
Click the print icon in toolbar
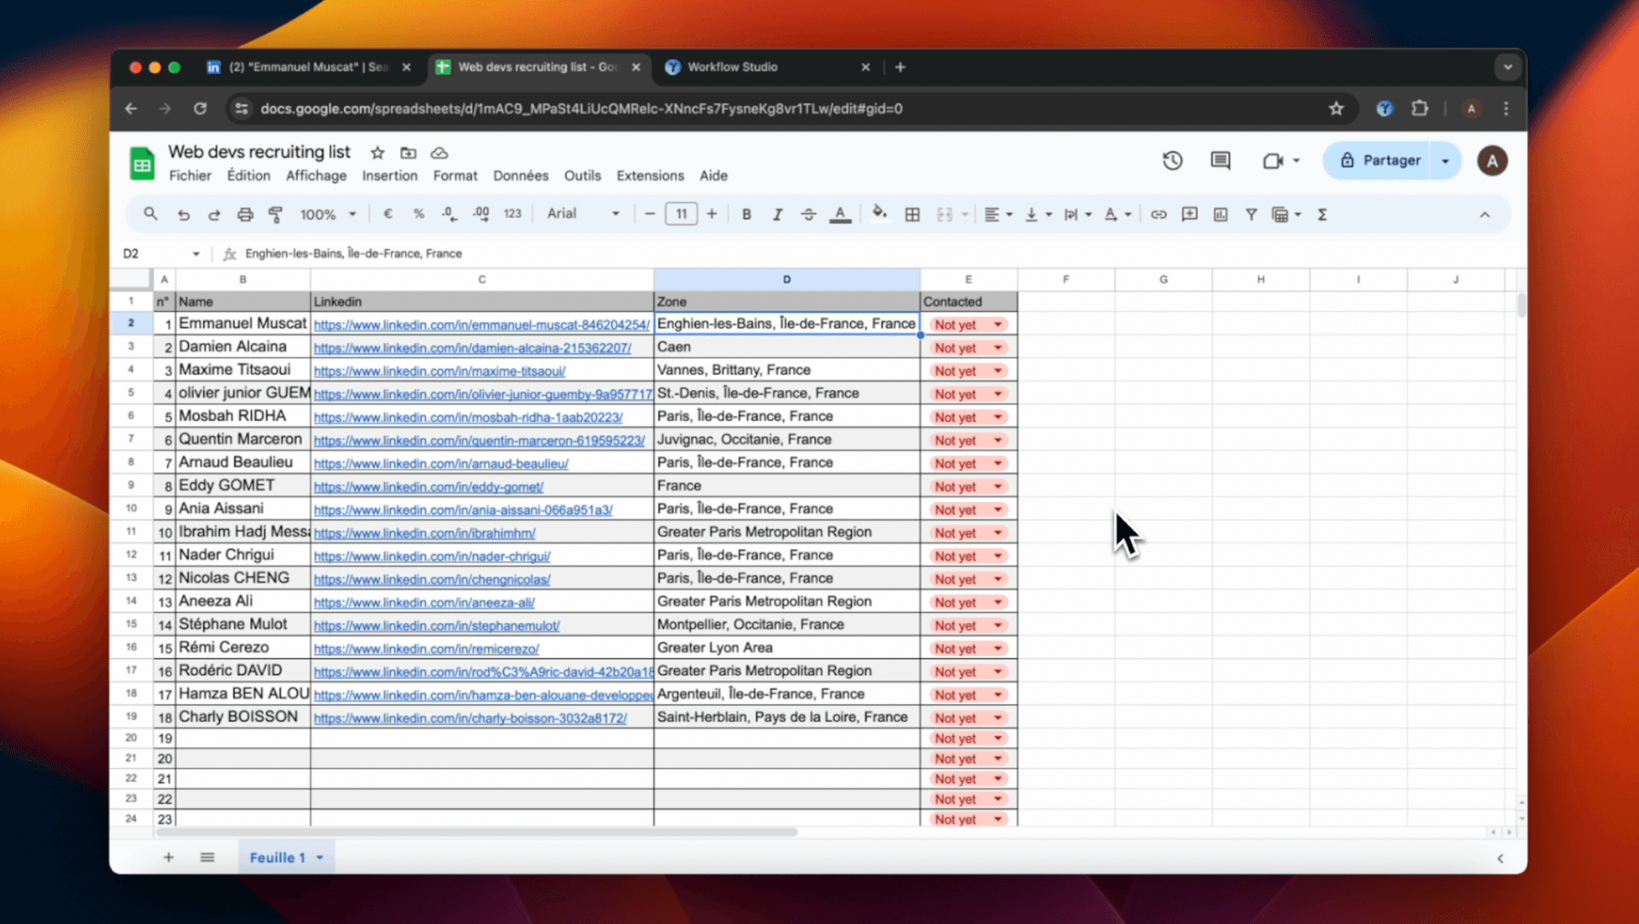tap(245, 214)
